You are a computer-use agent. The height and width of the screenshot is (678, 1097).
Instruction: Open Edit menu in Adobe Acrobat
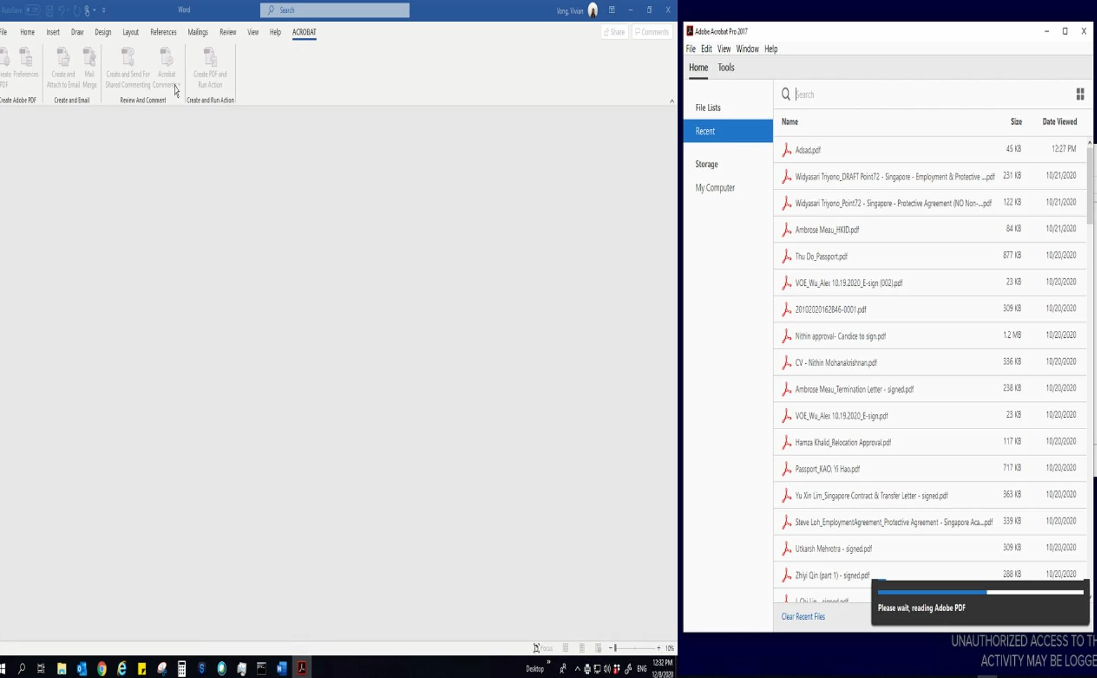[707, 49]
